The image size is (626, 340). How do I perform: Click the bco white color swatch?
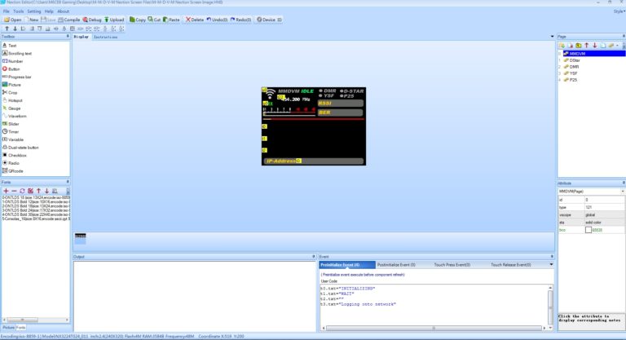587,231
